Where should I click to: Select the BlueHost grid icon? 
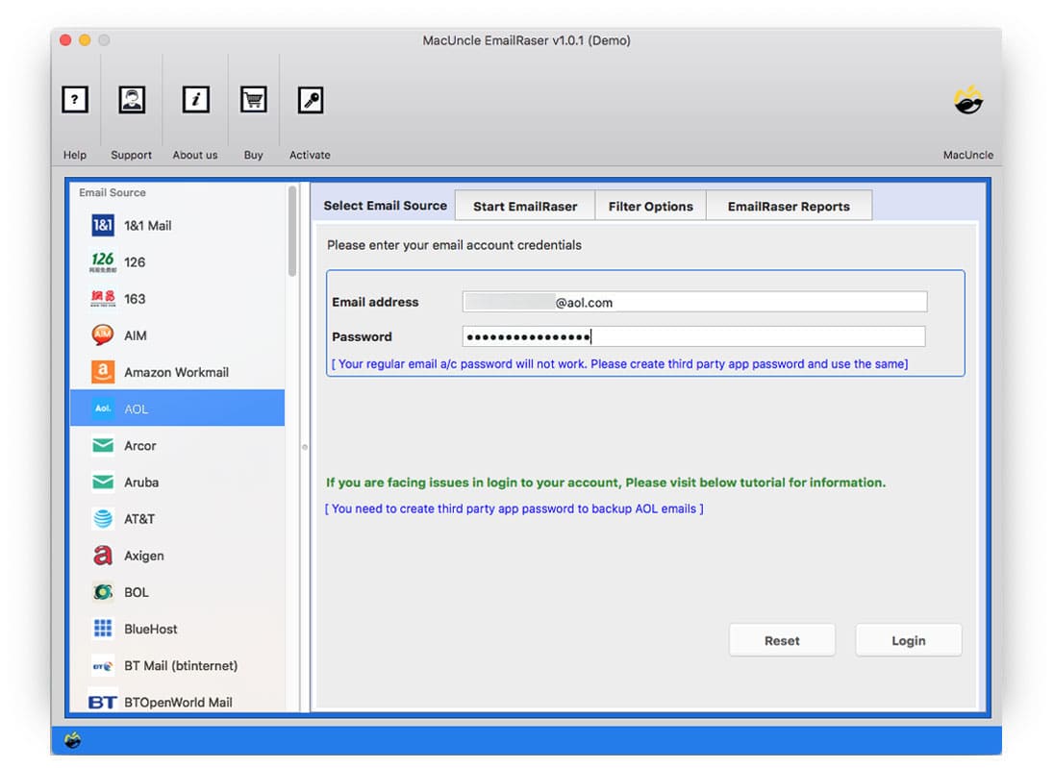point(103,629)
